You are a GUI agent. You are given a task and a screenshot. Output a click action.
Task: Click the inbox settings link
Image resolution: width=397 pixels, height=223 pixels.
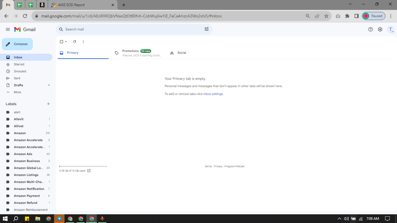coord(213,94)
